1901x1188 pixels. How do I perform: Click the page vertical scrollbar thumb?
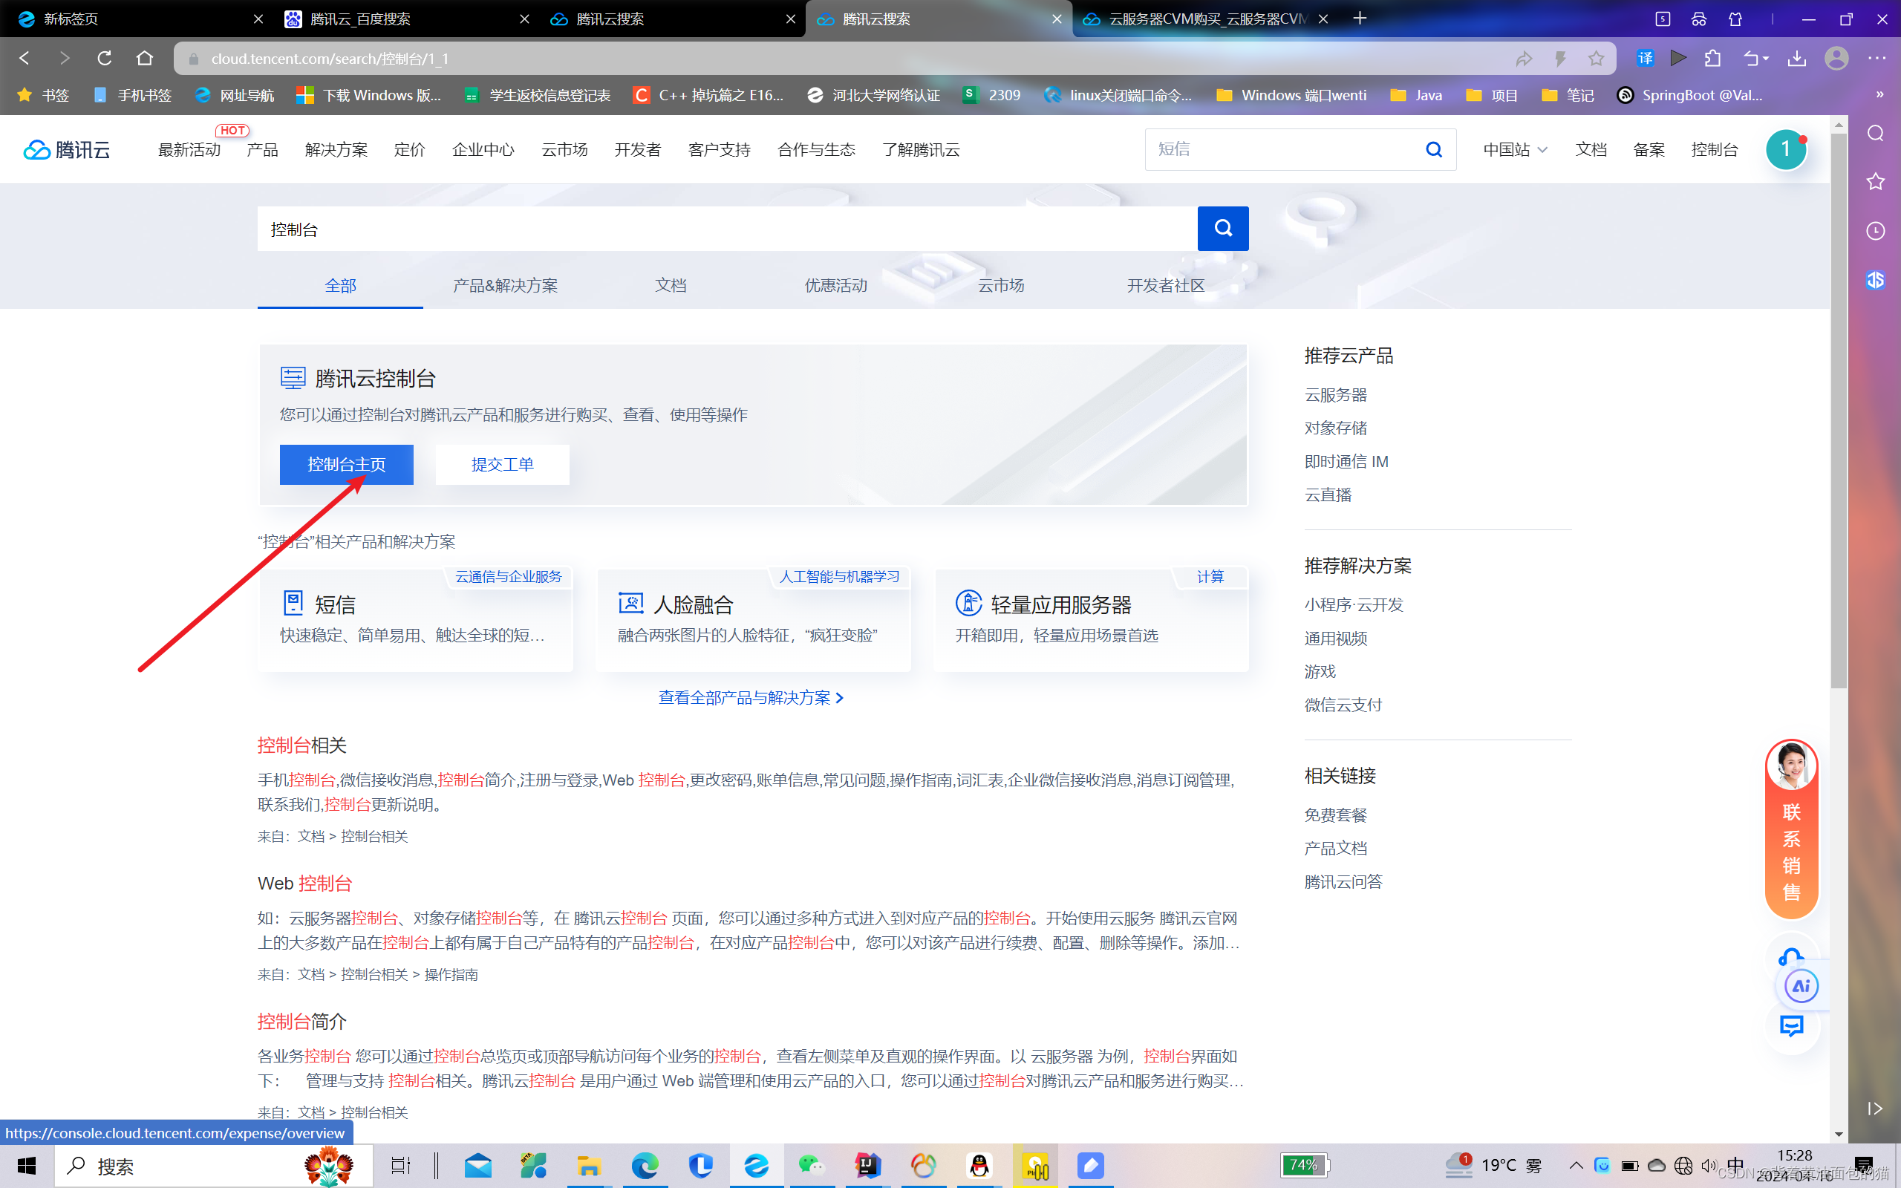pyautogui.click(x=1838, y=408)
